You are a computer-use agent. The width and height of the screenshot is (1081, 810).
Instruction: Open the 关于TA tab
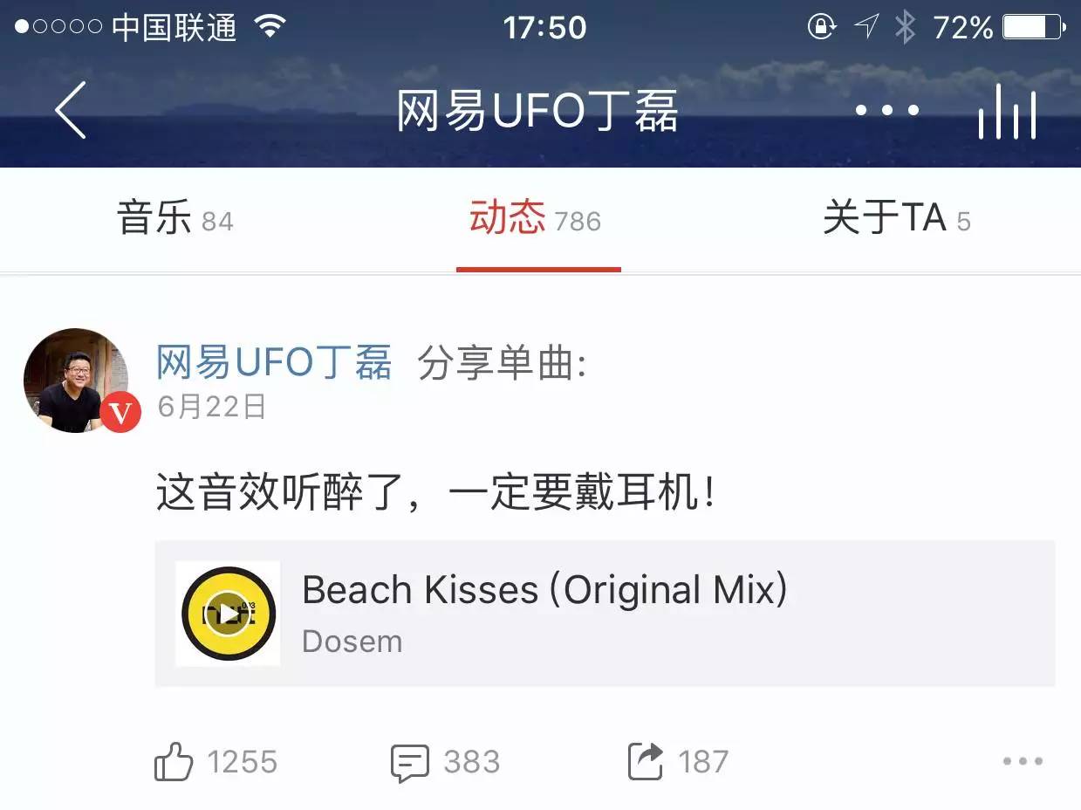[897, 219]
